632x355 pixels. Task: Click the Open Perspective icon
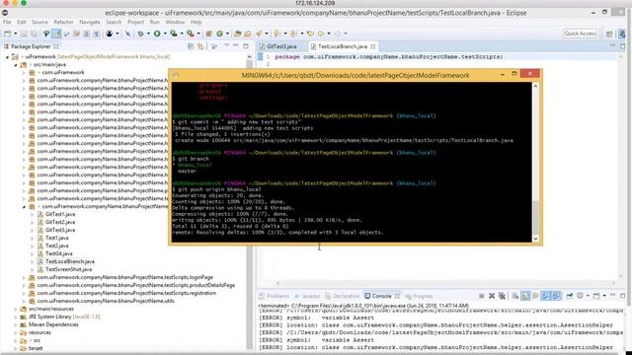pos(609,34)
